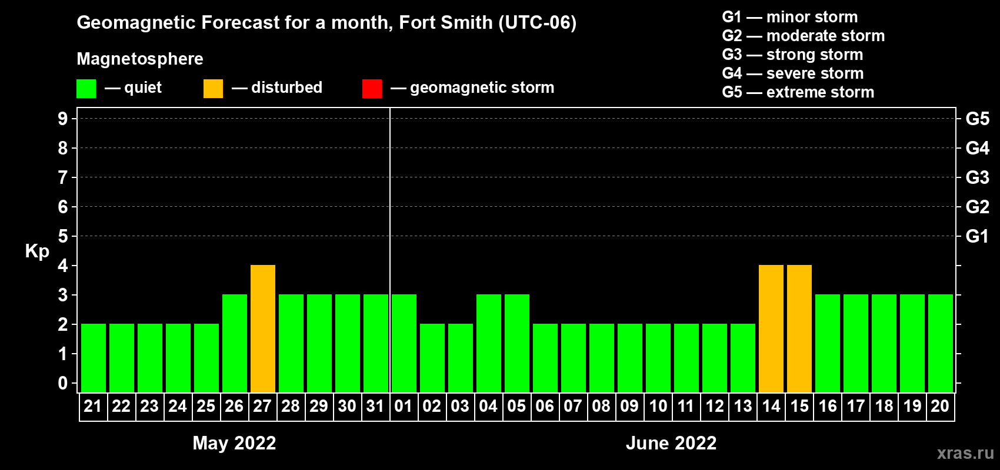This screenshot has width=1000, height=470.
Task: Click the Kp axis title
Action: (37, 251)
